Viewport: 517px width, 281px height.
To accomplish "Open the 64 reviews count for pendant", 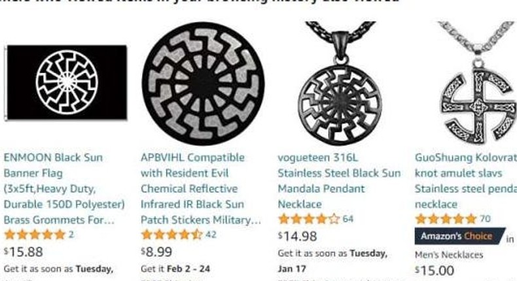I will [348, 219].
